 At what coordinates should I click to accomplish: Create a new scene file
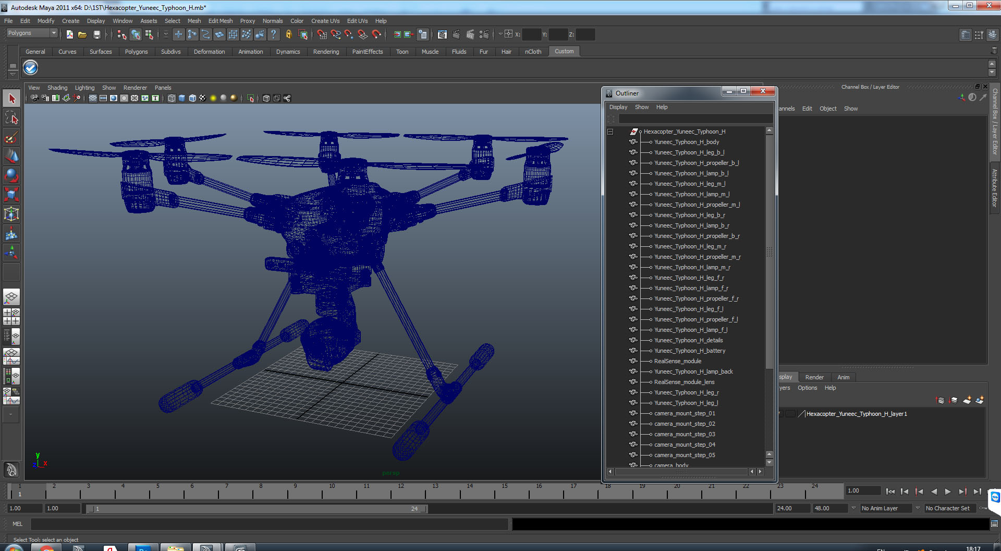coord(70,34)
